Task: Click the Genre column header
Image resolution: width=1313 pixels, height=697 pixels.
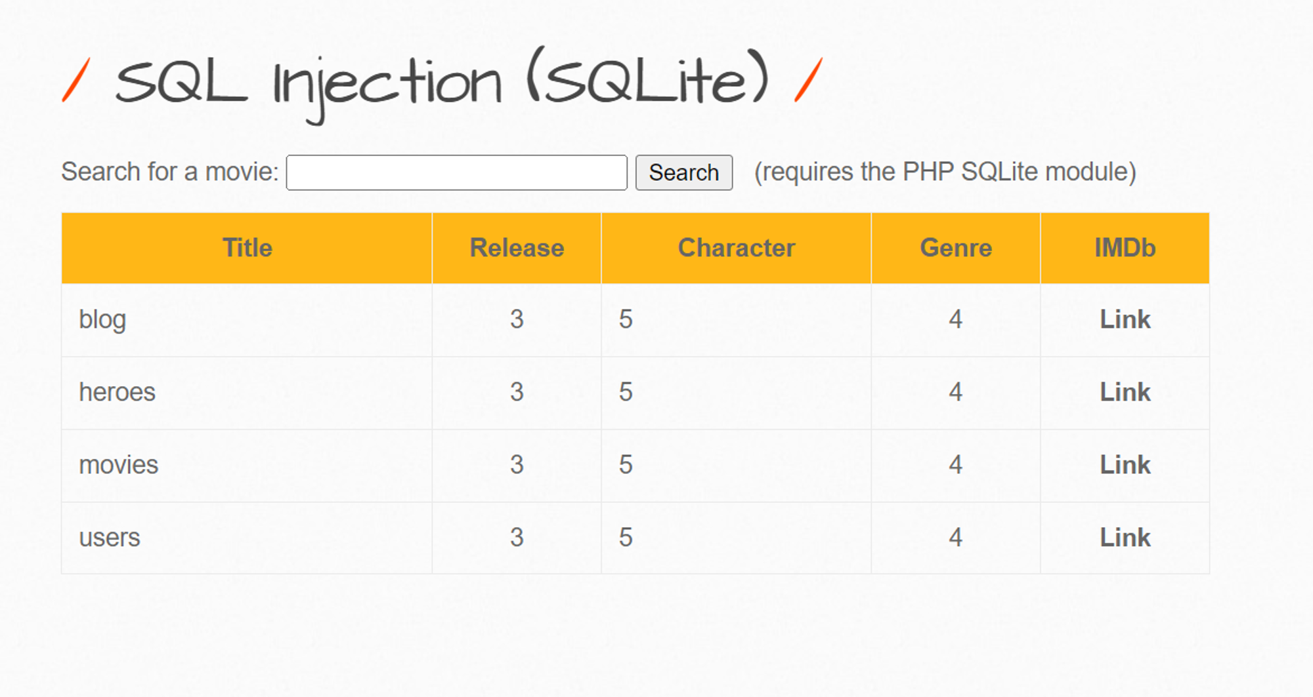Action: (x=956, y=248)
